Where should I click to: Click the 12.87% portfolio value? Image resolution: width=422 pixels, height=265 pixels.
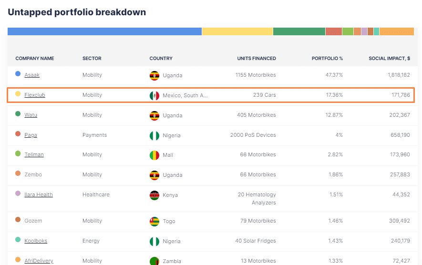click(334, 115)
